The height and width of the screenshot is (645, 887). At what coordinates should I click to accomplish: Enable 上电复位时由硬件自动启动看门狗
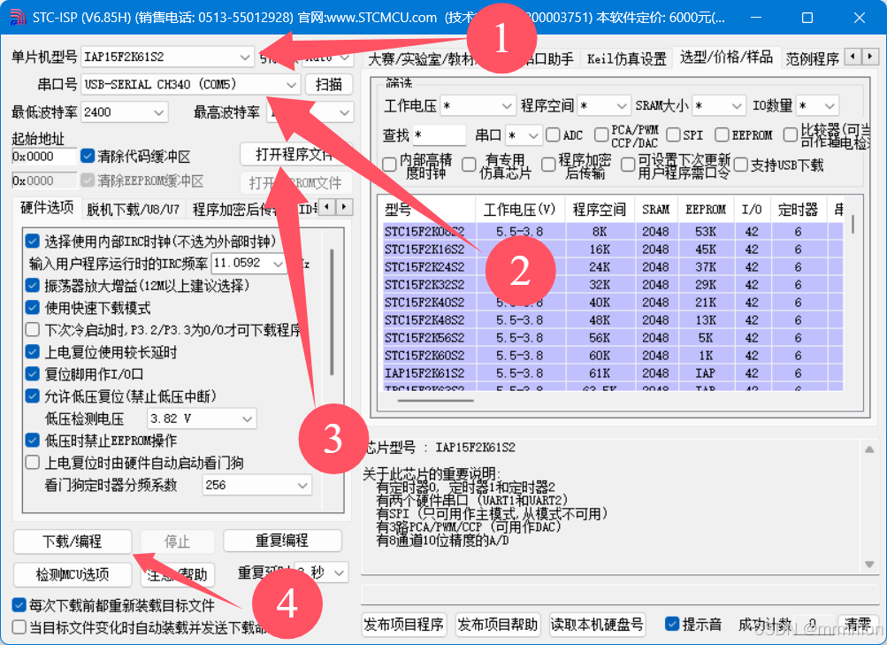coord(32,462)
